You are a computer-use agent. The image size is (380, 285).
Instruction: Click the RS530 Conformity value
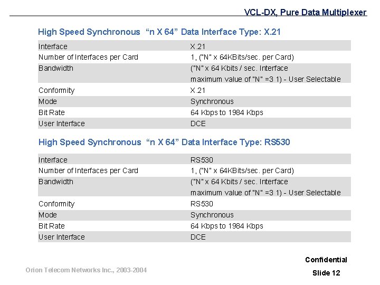coord(202,204)
